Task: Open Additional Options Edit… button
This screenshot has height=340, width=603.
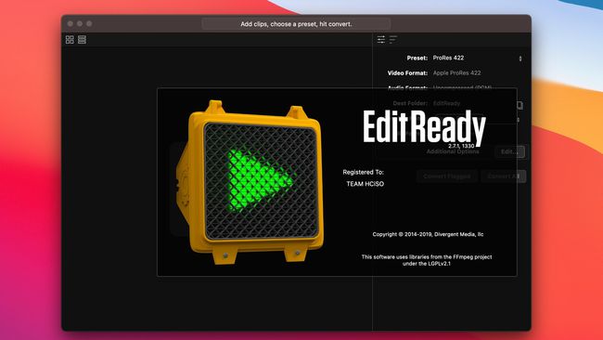Action: click(509, 151)
